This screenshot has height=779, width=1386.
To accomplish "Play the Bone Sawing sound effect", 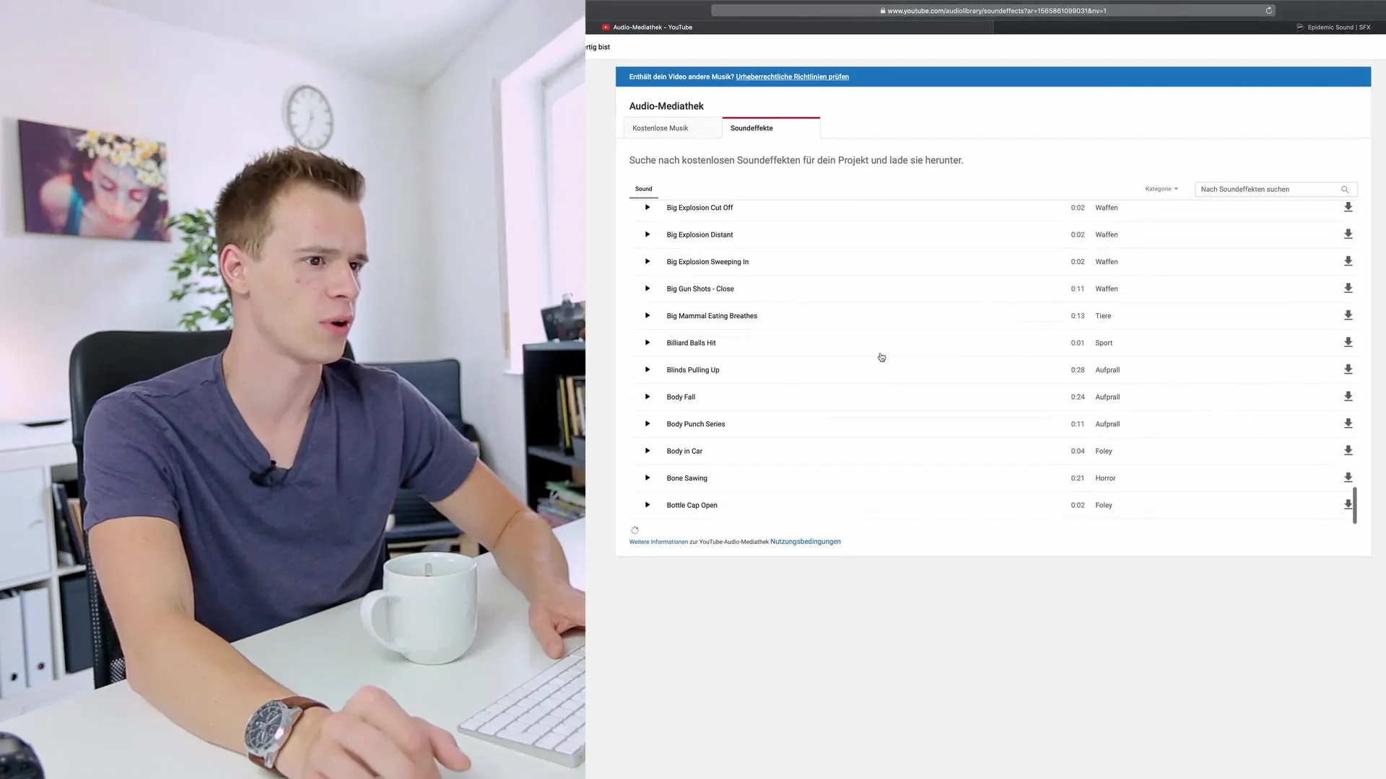I will tap(648, 477).
